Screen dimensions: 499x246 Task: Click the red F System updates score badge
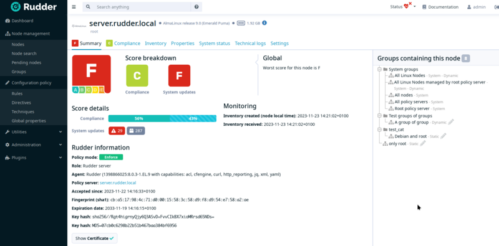coord(179,75)
